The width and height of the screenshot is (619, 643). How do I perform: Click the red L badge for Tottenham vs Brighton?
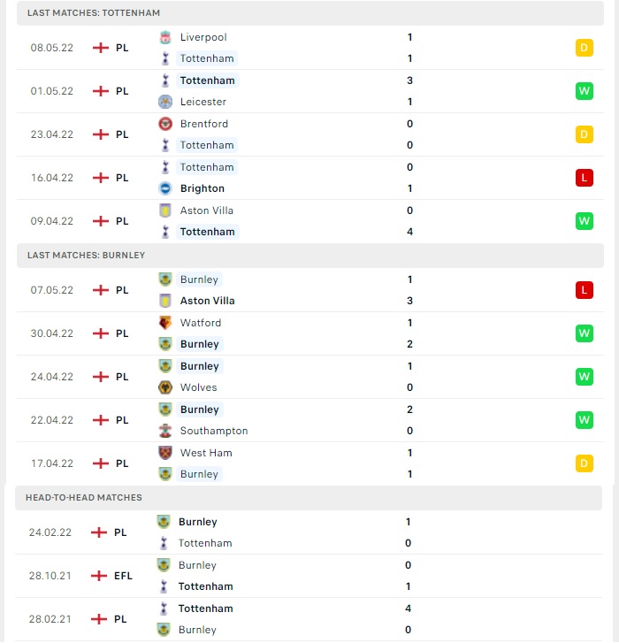(585, 178)
